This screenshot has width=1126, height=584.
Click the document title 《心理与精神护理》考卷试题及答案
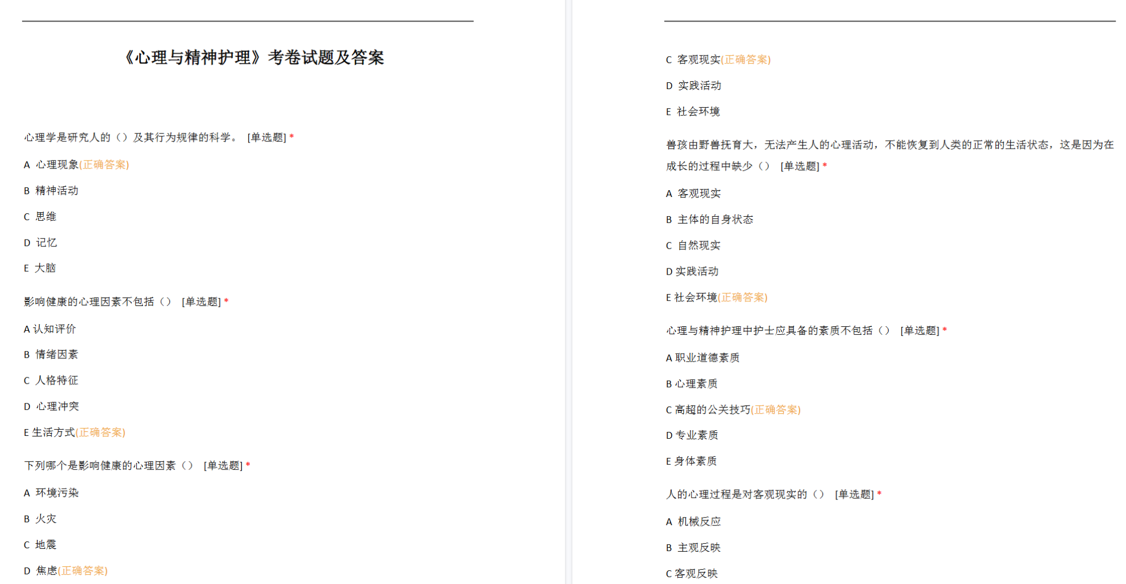pos(253,57)
